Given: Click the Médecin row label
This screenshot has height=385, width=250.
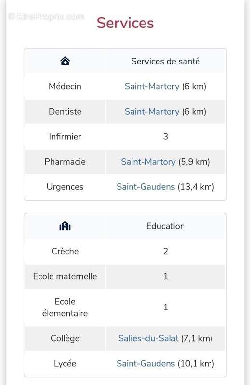Looking at the screenshot, I should pyautogui.click(x=65, y=86).
